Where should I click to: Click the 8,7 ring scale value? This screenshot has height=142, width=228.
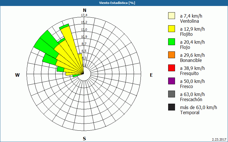click(x=84, y=44)
